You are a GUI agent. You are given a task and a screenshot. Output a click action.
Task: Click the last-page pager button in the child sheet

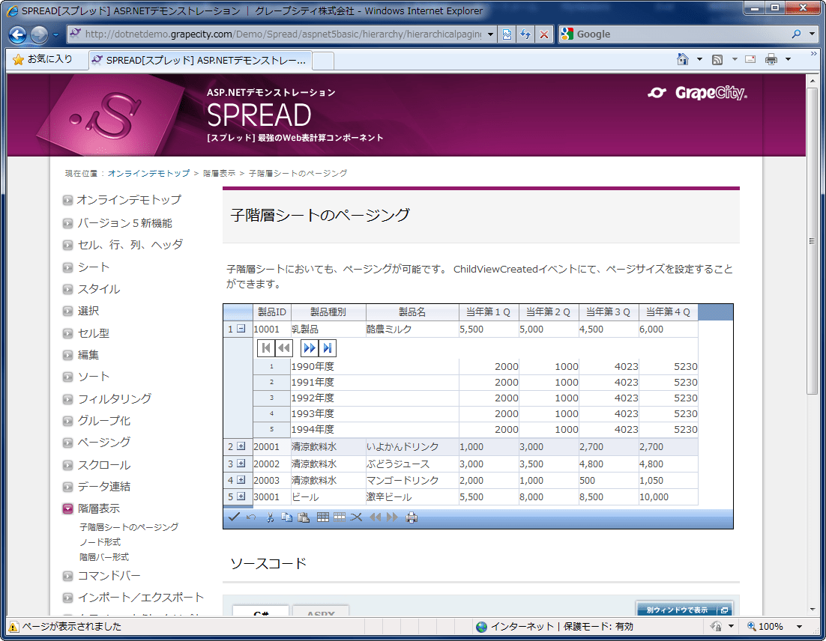pyautogui.click(x=328, y=347)
